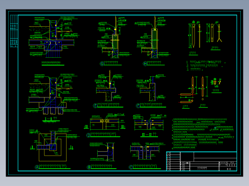Select the revision table at top-left margin
The image size is (249, 186).
14,31
